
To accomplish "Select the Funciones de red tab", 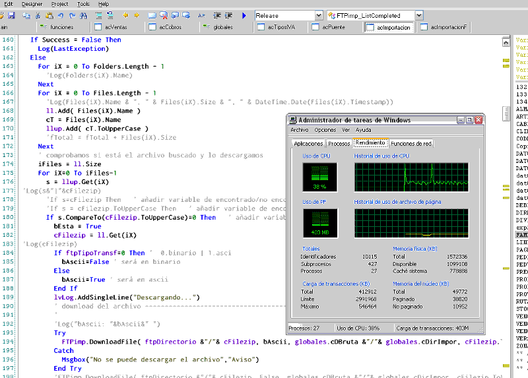I will click(x=411, y=143).
